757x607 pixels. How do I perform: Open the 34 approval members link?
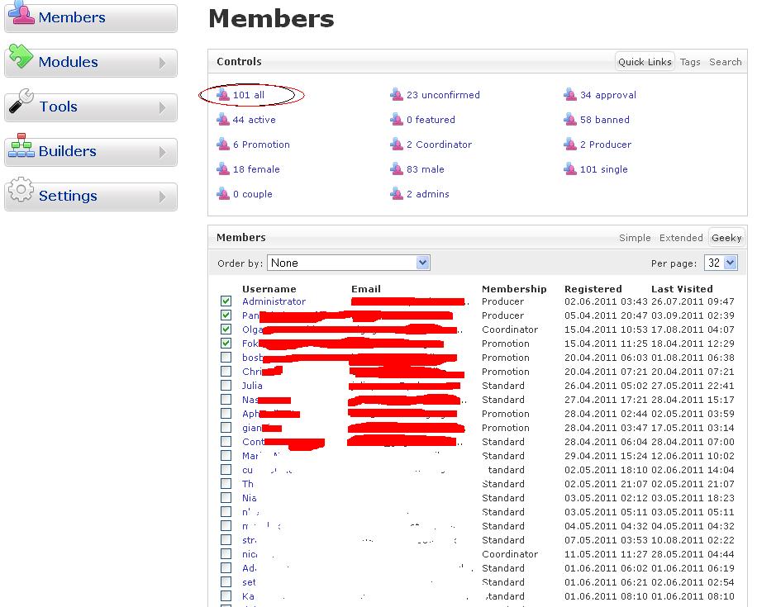coord(607,95)
